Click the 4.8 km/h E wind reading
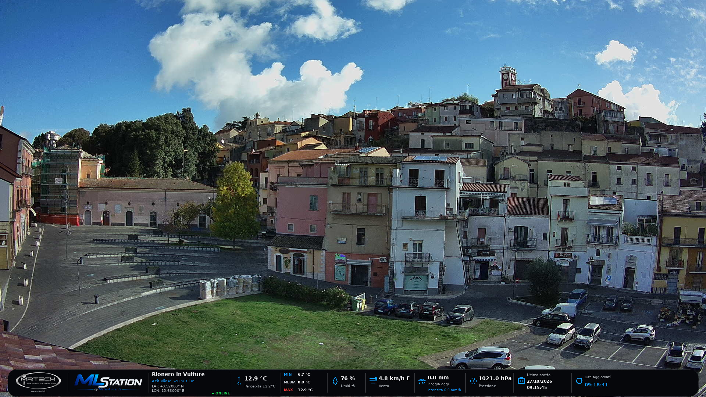This screenshot has height=397, width=706. tap(394, 379)
